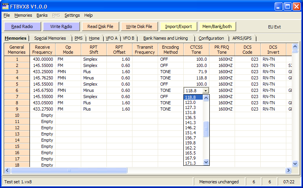Image resolution: width=303 pixels, height=188 pixels.
Task: Open the Settings menu
Action: (72, 16)
